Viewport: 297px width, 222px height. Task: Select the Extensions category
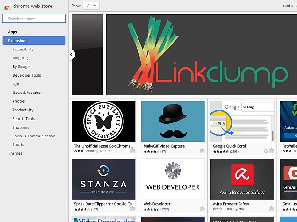[34, 41]
